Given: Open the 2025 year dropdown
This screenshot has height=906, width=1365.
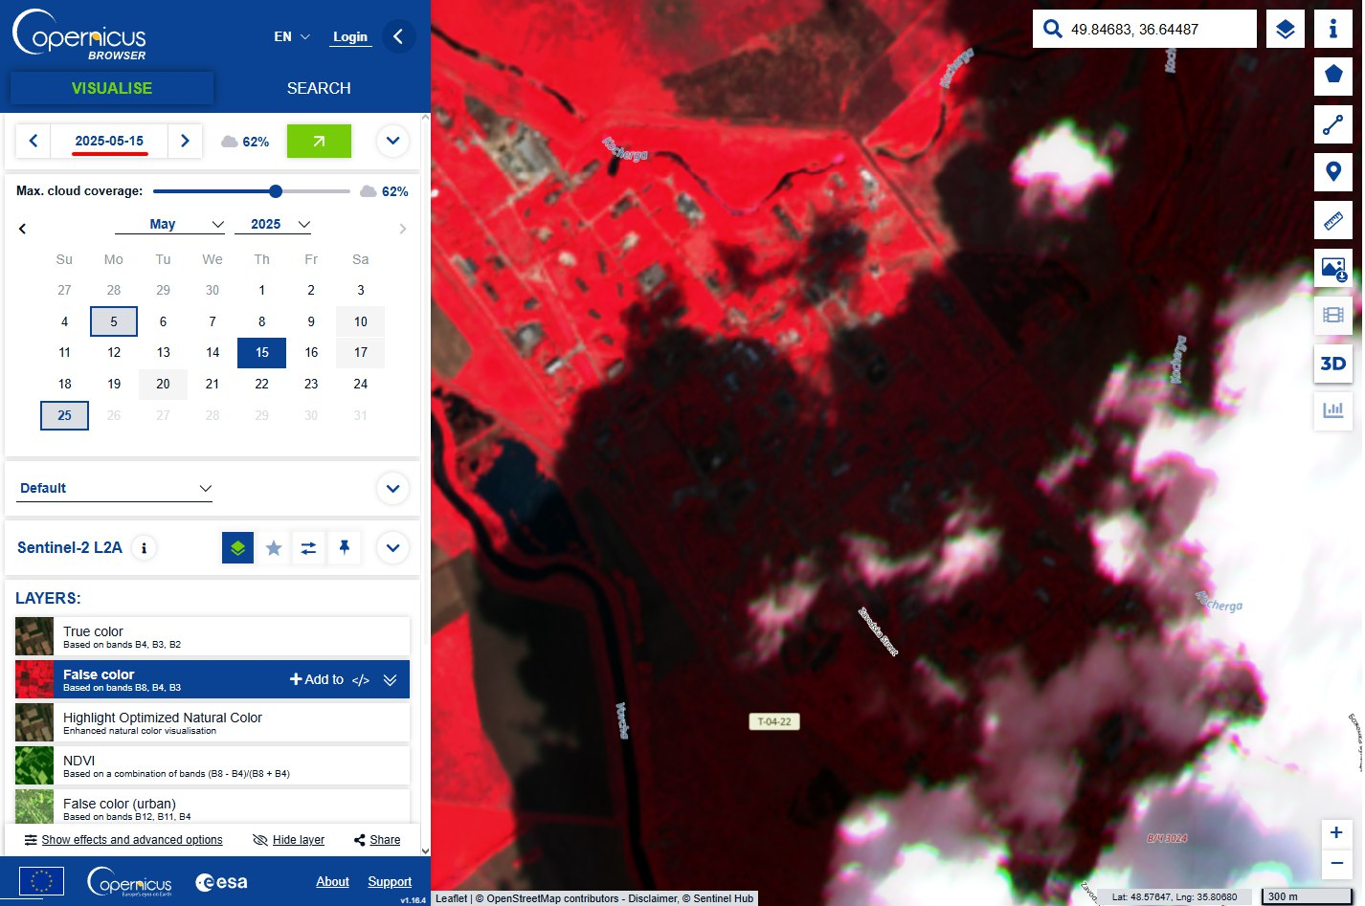Looking at the screenshot, I should pos(274,224).
